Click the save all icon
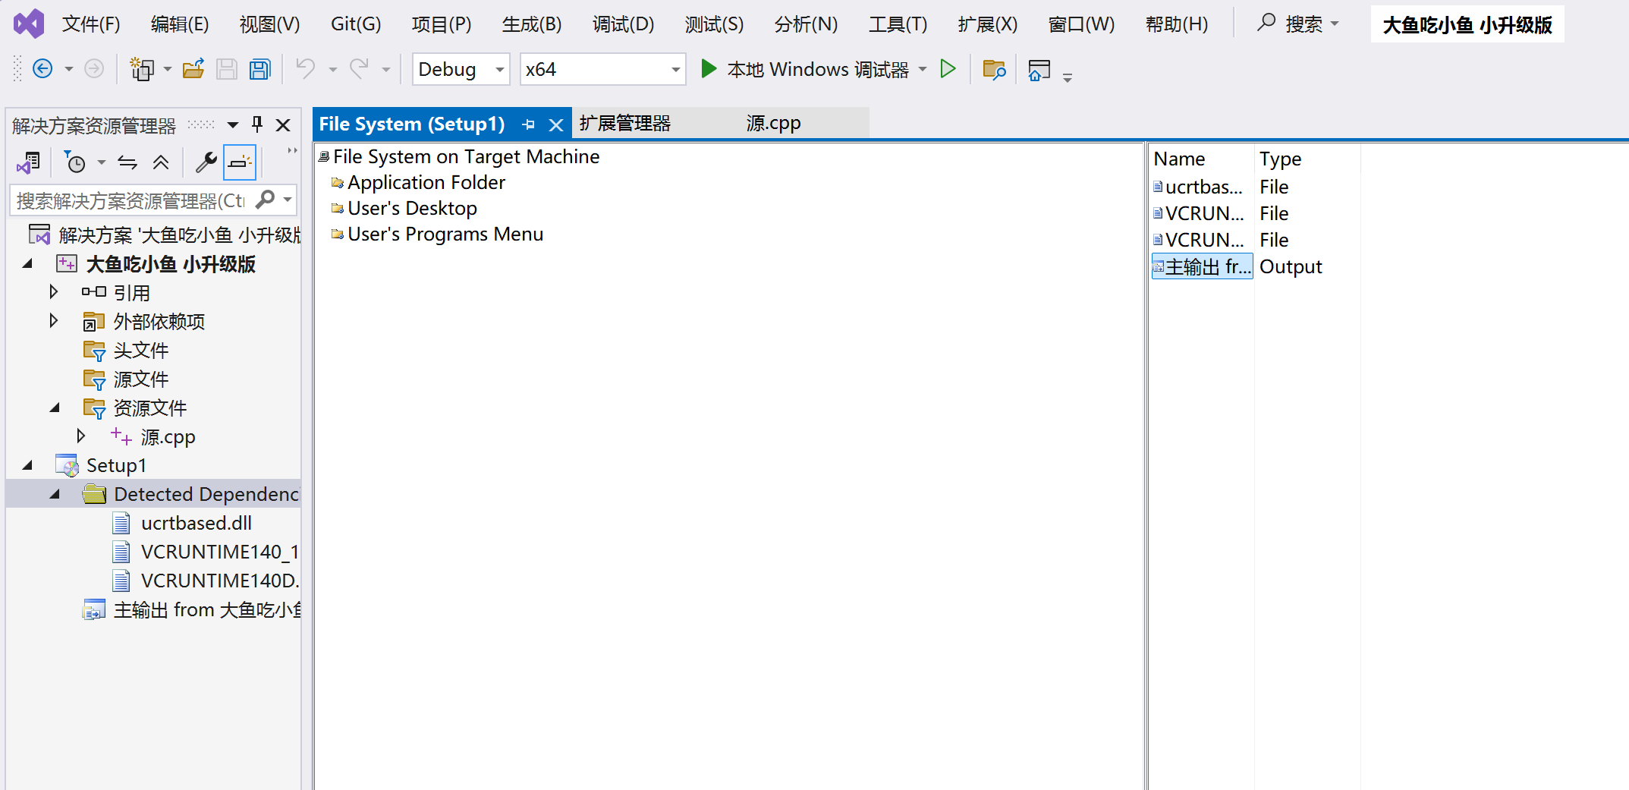The image size is (1629, 790). point(260,69)
